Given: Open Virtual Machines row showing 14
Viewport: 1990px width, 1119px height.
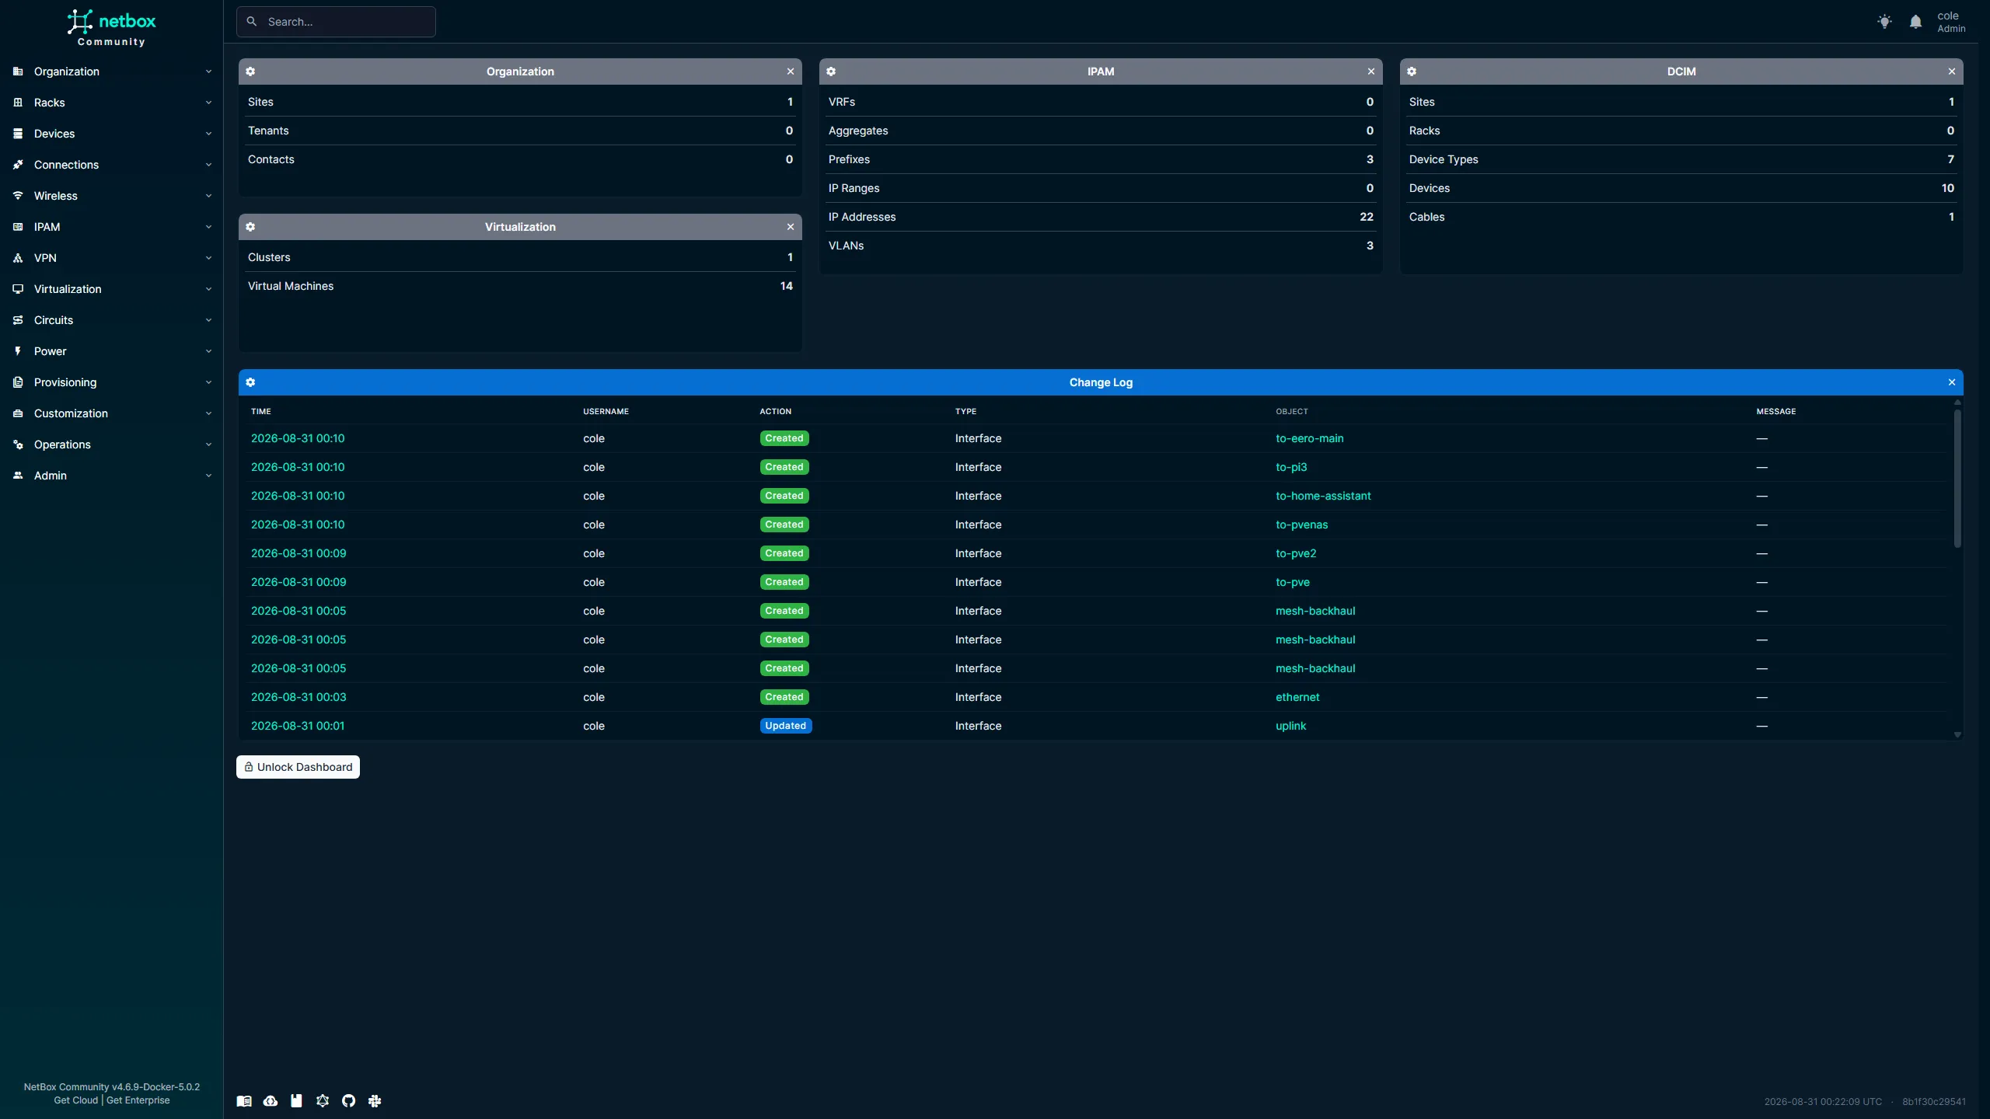Looking at the screenshot, I should 520,286.
